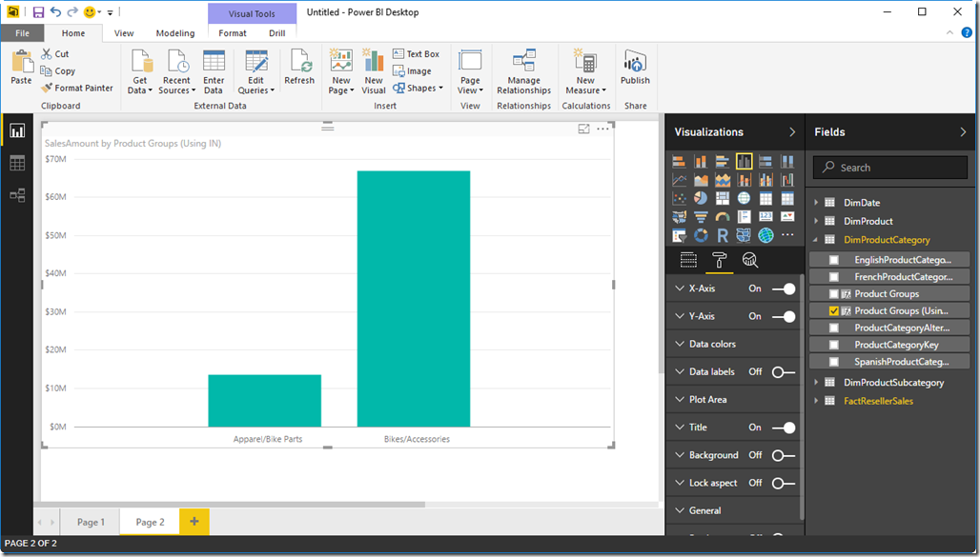Add a new page with plus button

[x=194, y=522]
